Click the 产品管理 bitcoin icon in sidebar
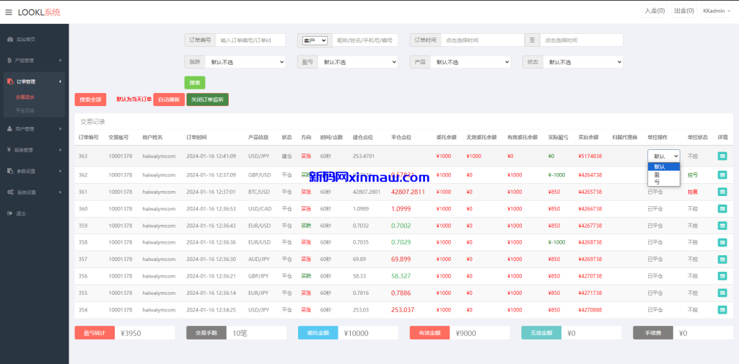 pyautogui.click(x=10, y=61)
